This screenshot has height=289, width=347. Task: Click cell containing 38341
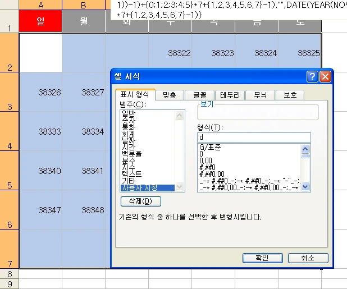coord(84,171)
